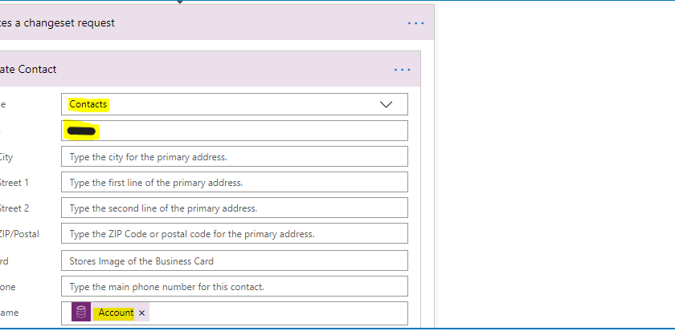Screen dimensions: 675x331
Task: Remove the Account token from field
Action: pyautogui.click(x=142, y=313)
